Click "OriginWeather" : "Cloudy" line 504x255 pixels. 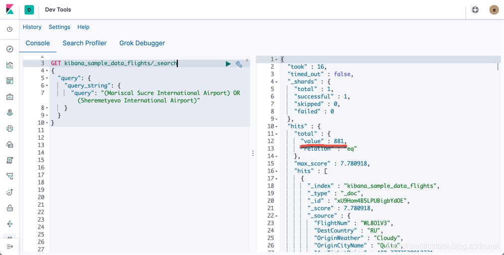359,238
